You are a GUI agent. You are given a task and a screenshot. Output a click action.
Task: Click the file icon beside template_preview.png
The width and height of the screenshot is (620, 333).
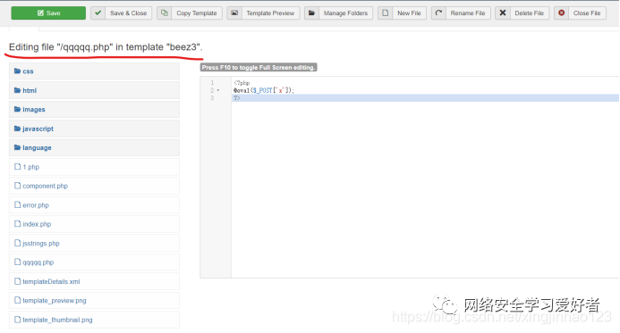tap(17, 300)
